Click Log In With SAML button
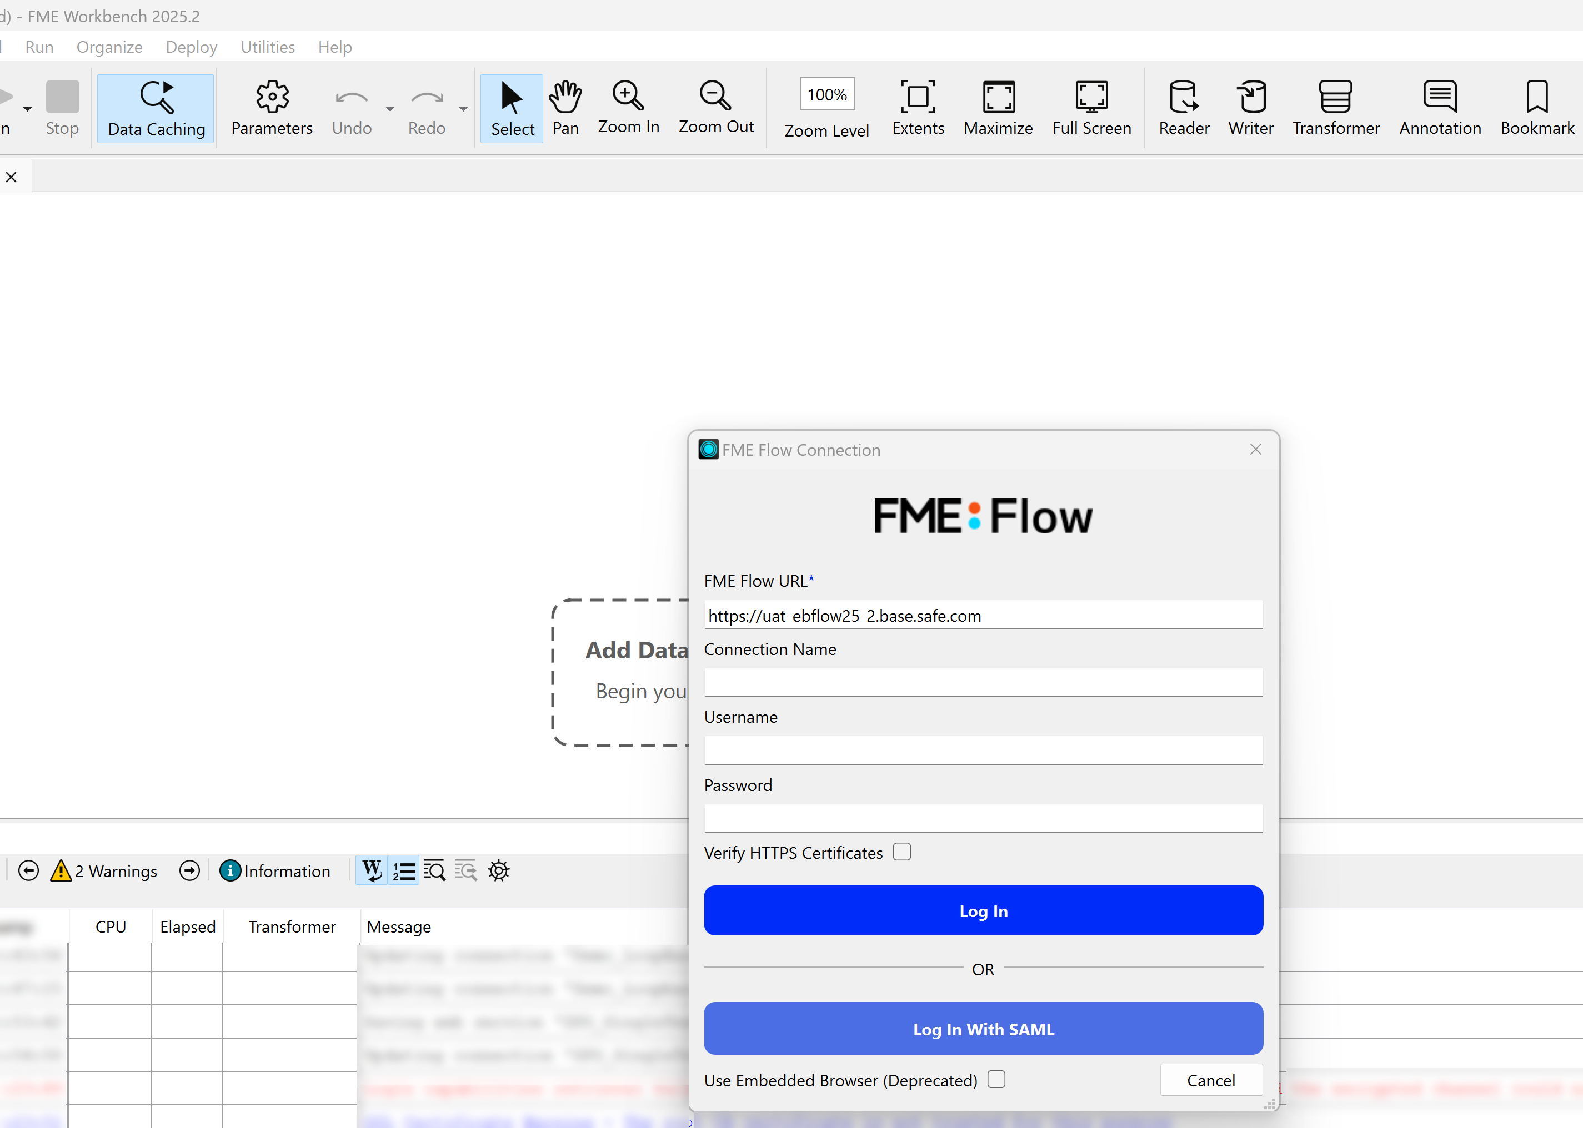 [983, 1029]
